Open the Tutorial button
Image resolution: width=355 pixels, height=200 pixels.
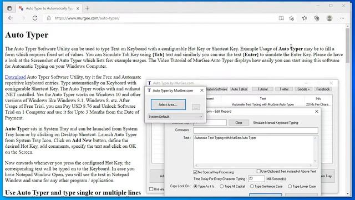tap(262, 89)
